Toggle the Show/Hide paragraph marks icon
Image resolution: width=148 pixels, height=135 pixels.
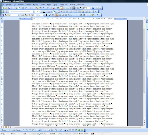pos(81,8)
